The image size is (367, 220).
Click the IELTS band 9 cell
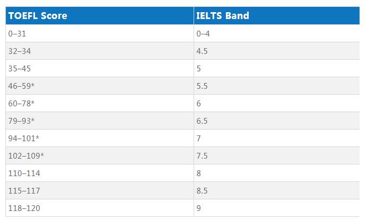[x=277, y=208]
